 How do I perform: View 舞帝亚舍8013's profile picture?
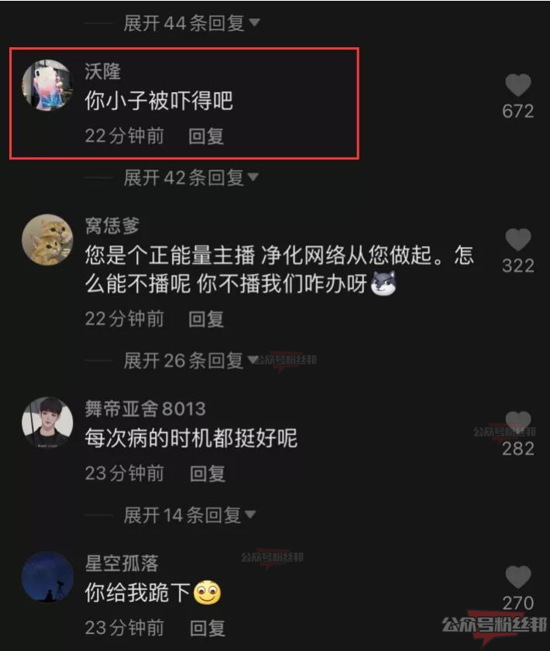click(x=47, y=422)
